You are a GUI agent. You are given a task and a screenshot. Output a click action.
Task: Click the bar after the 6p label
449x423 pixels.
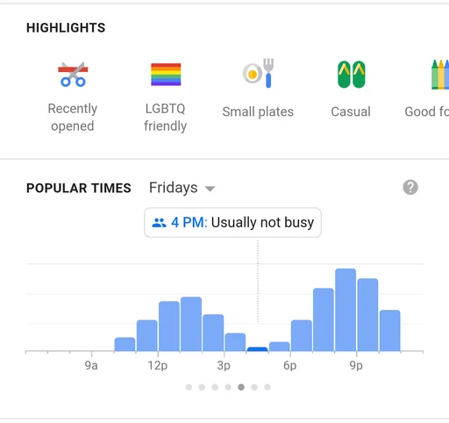point(302,335)
